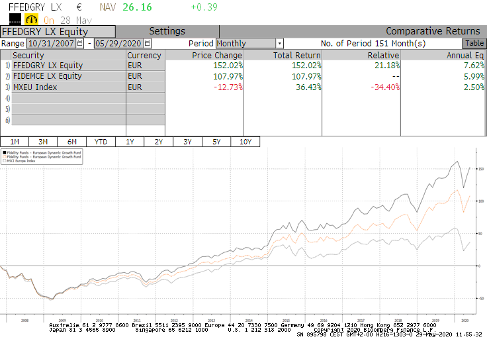
Task: Click the 21.18% relative value for FFEDGRY
Action: [387, 66]
